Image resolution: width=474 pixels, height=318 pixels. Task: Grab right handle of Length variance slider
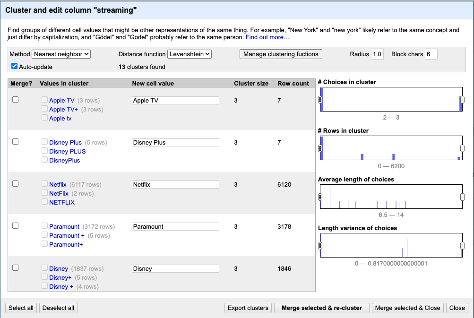(462, 245)
